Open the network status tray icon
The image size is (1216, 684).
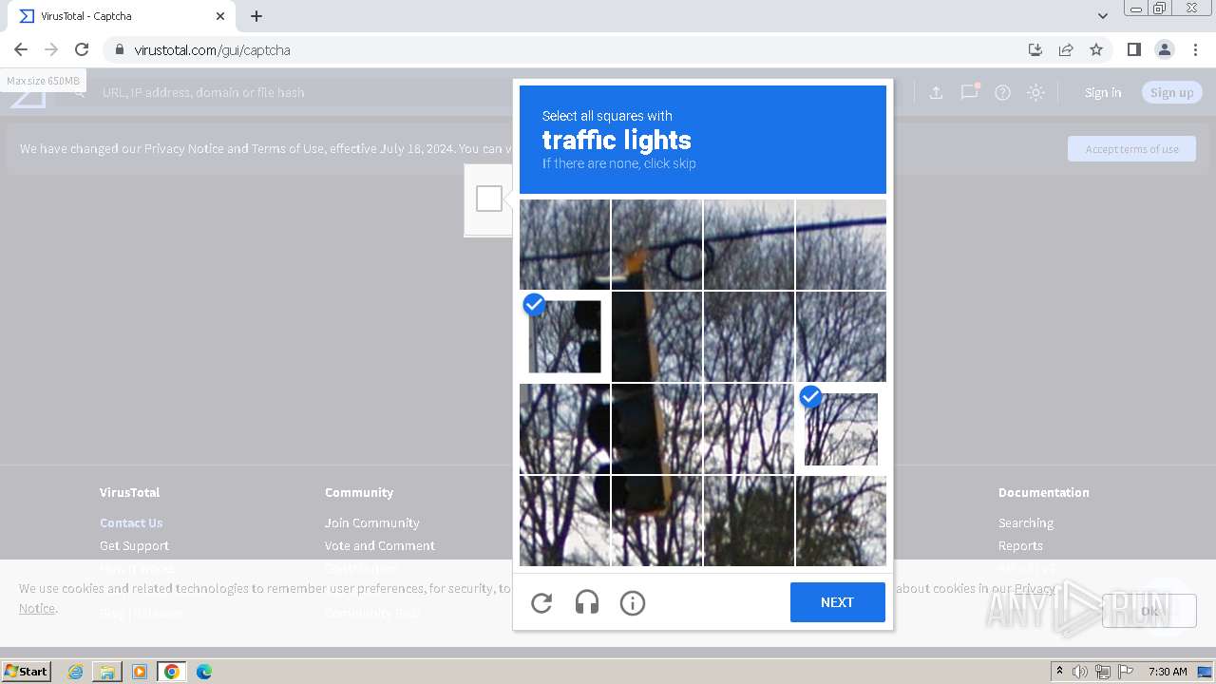tap(1103, 672)
